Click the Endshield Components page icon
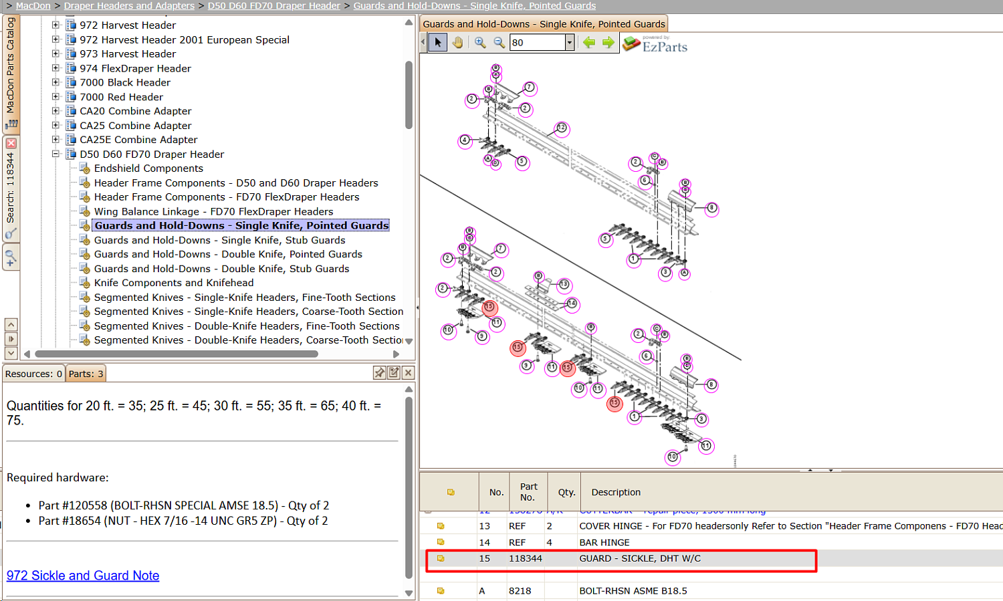Viewport: 1003px width, 601px height. pyautogui.click(x=85, y=168)
